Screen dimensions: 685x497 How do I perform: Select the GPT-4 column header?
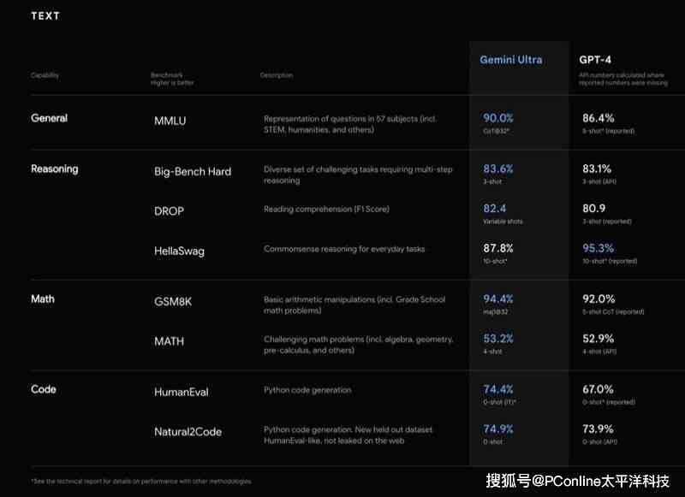pos(595,60)
